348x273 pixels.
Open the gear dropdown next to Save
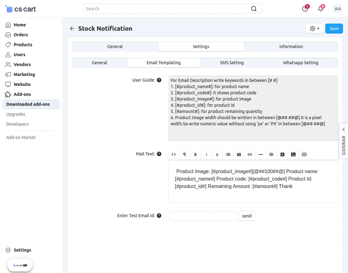[314, 28]
